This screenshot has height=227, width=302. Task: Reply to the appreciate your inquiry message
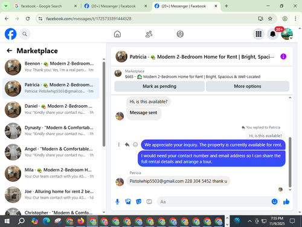coord(127,145)
